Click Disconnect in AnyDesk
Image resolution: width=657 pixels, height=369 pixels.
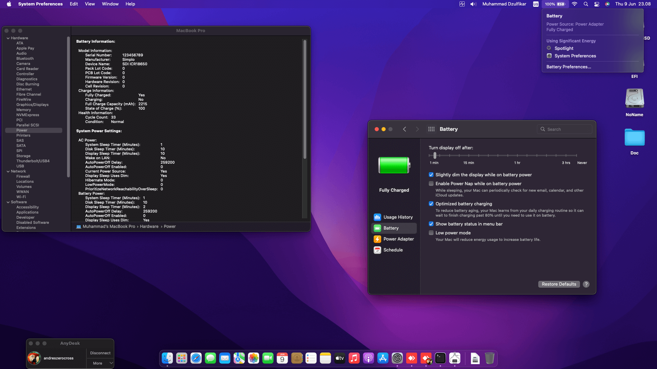[100, 353]
